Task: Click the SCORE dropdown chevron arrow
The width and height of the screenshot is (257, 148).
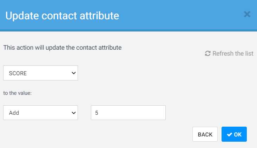Action: (73, 73)
